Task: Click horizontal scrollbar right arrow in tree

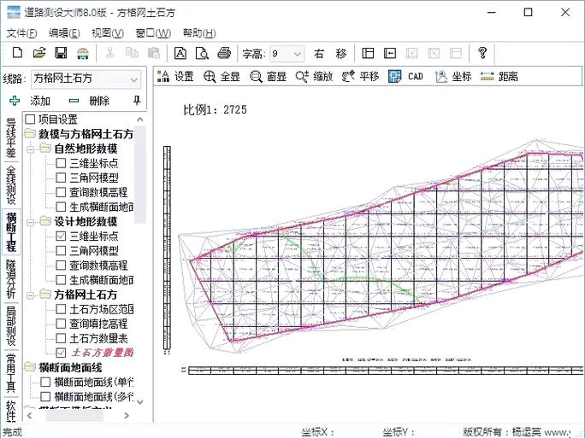Action: click(x=127, y=415)
